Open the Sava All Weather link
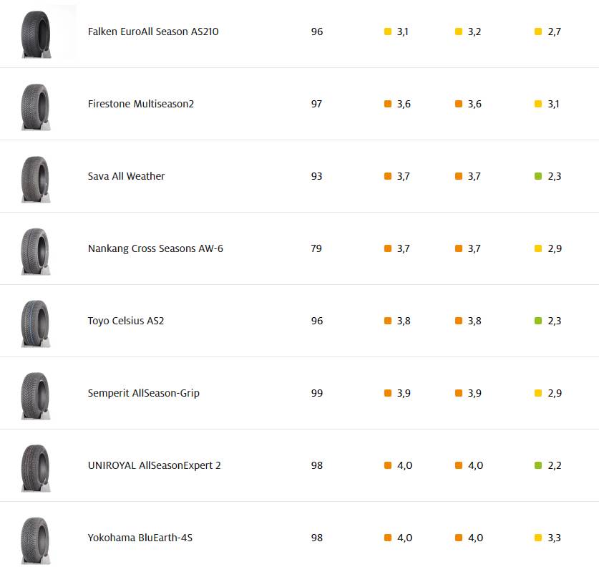599x572 pixels. pos(126,177)
